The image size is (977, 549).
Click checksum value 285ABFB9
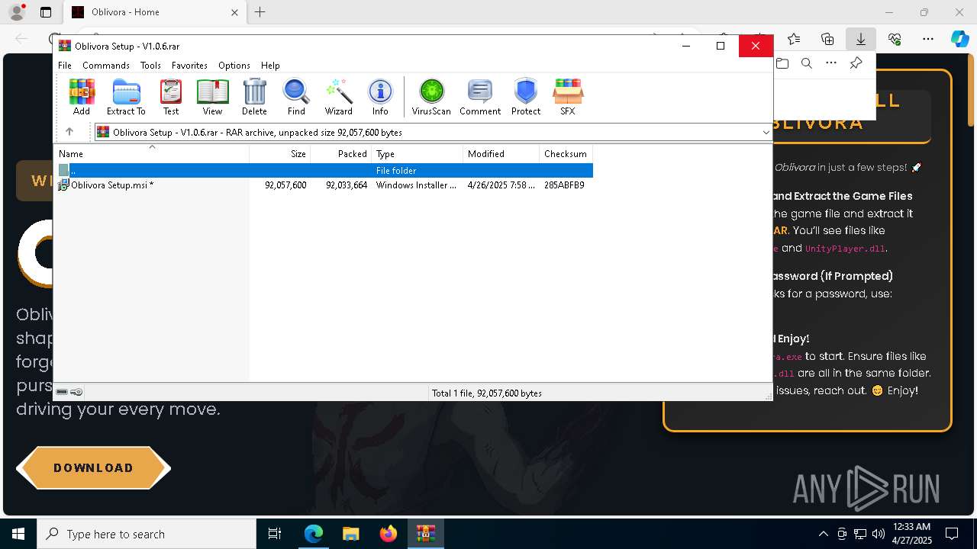tap(564, 185)
